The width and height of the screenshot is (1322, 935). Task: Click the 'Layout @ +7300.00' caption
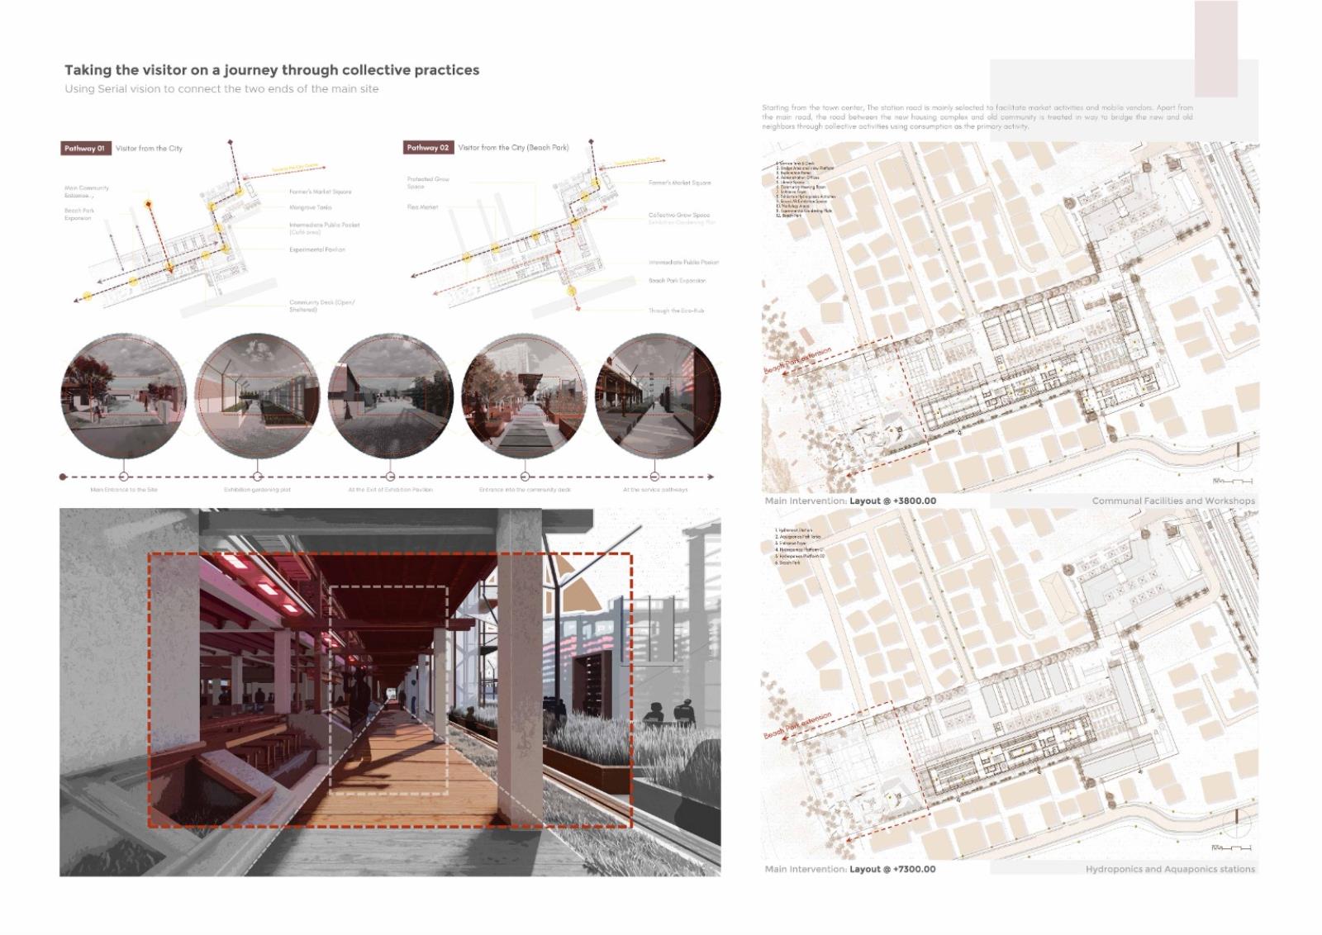(892, 869)
